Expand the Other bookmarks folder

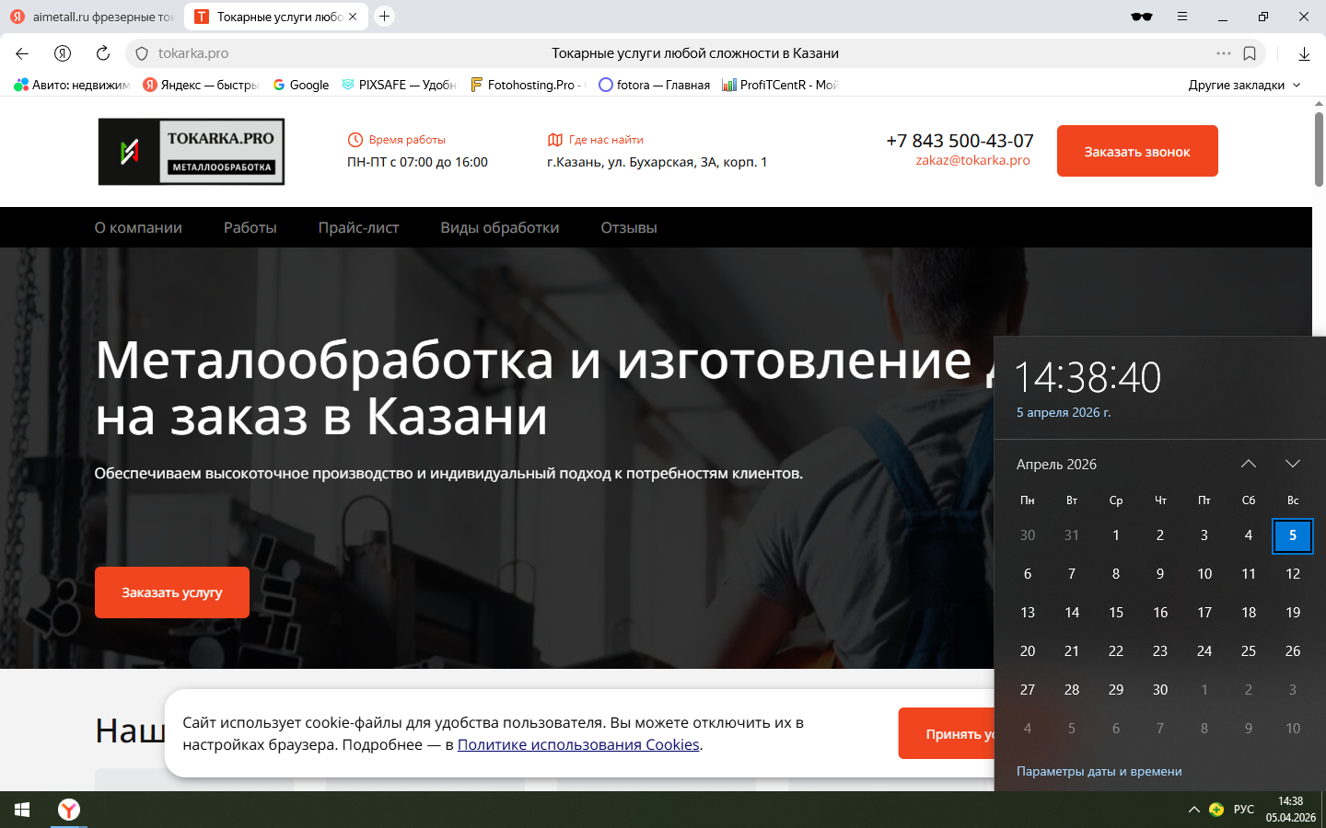(1244, 85)
